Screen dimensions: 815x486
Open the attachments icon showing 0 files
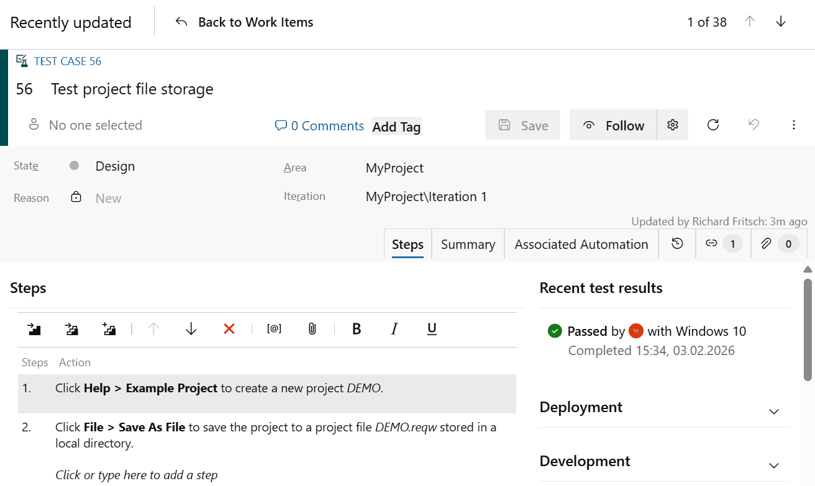coord(778,243)
